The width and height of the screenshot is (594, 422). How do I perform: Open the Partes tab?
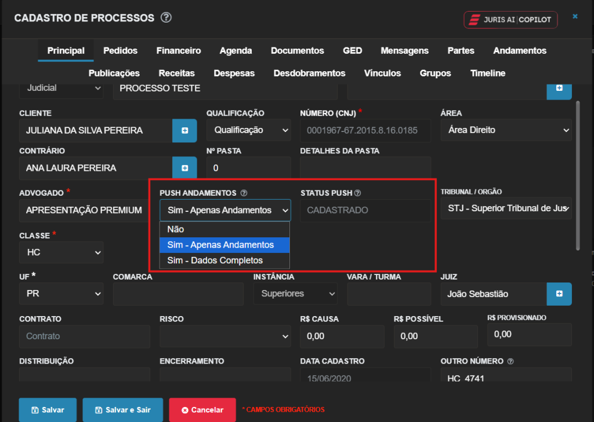(461, 51)
